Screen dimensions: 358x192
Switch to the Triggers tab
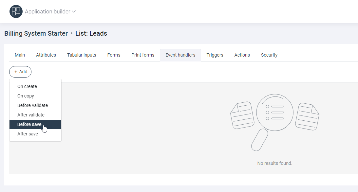[215, 55]
